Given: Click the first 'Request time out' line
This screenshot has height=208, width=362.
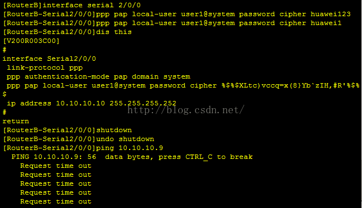Looking at the screenshot, I should point(56,166).
